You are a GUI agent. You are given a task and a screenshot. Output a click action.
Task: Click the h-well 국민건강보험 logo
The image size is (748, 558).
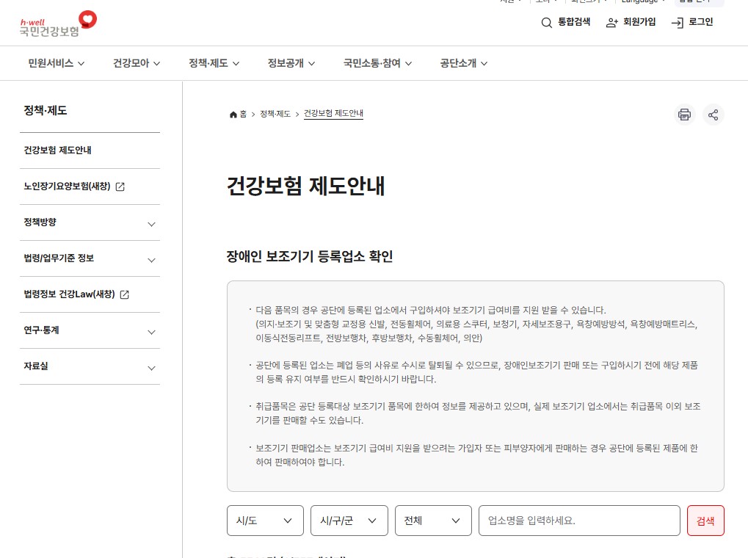(x=57, y=23)
